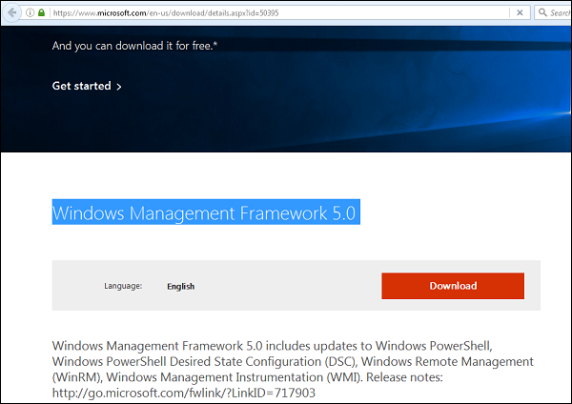Click the site information (i) icon

(30, 13)
